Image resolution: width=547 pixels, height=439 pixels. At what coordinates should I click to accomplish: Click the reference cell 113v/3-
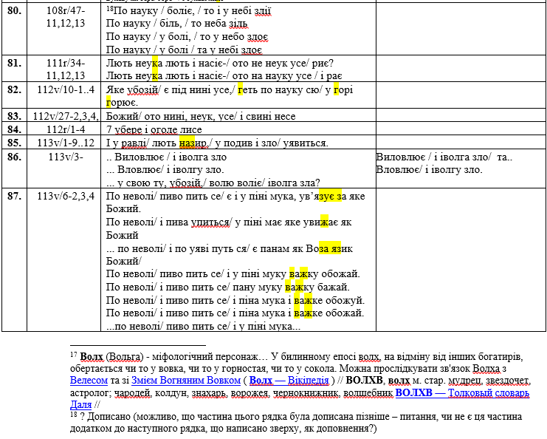pyautogui.click(x=66, y=157)
